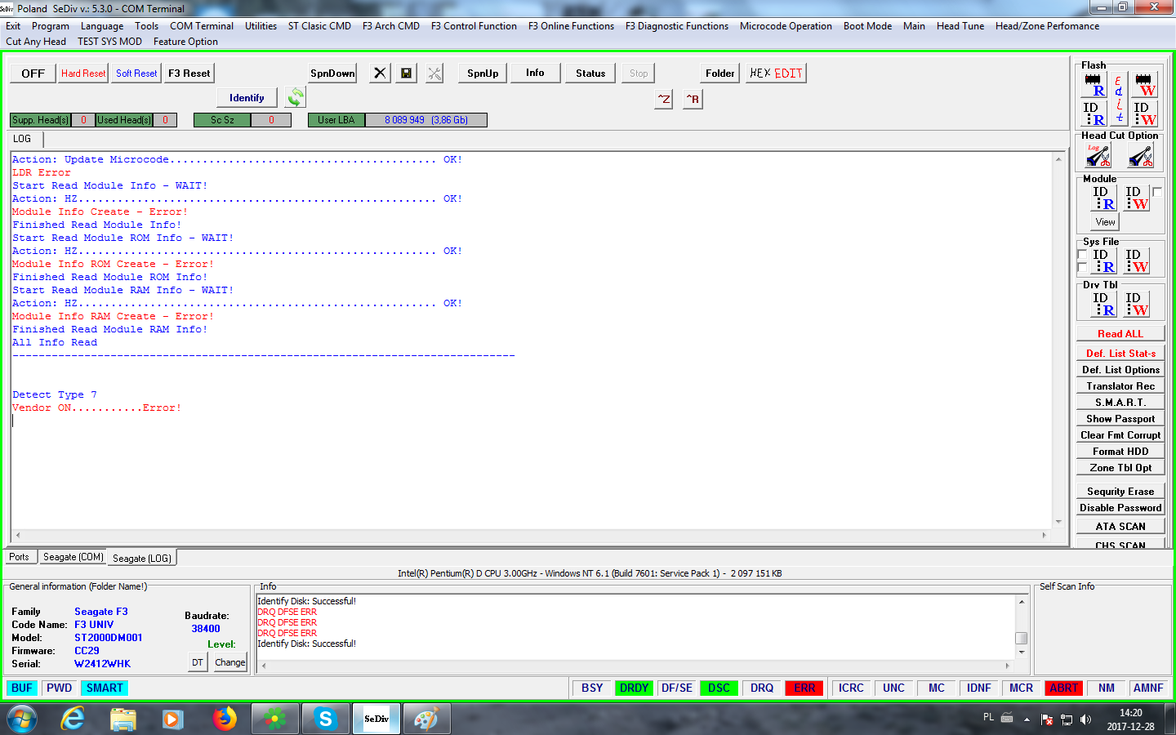Open the Microcode Operation menu
The image size is (1176, 735).
click(786, 26)
